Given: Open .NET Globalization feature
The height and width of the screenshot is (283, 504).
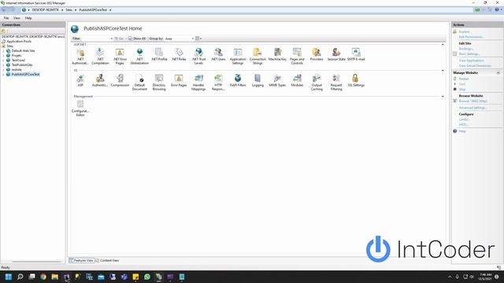Looking at the screenshot, I should [139, 56].
